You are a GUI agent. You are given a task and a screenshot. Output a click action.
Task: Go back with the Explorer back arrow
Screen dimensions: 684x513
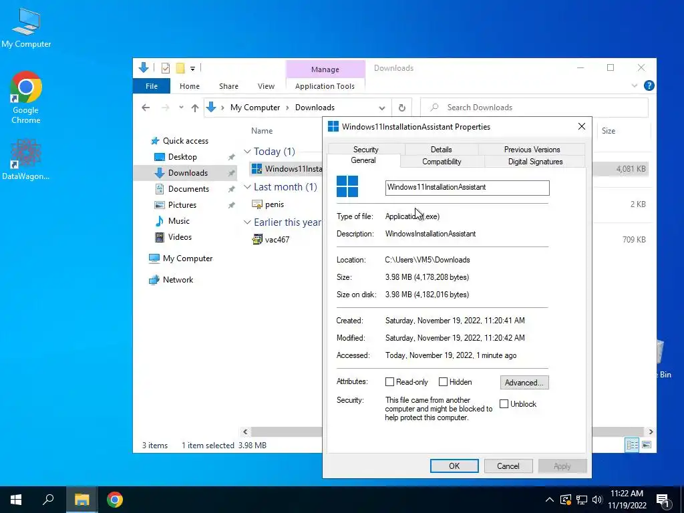click(146, 108)
